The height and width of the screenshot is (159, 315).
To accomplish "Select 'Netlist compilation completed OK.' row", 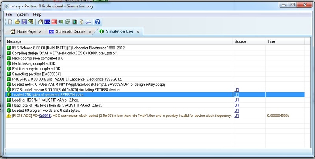I will (155, 58).
